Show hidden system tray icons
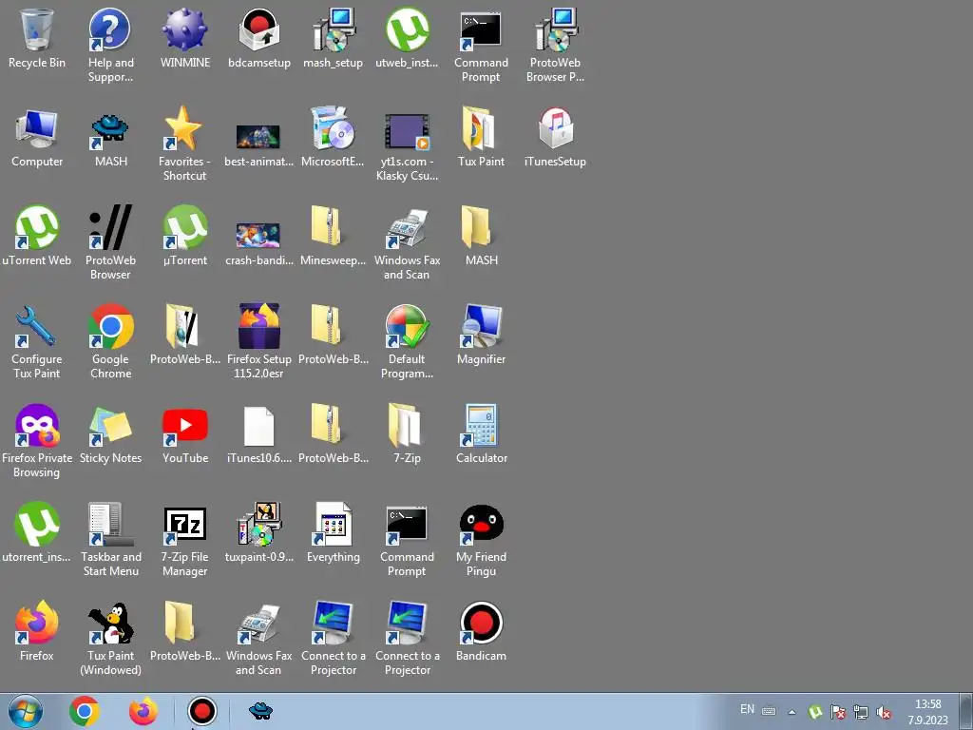Image resolution: width=973 pixels, height=730 pixels. 792,712
